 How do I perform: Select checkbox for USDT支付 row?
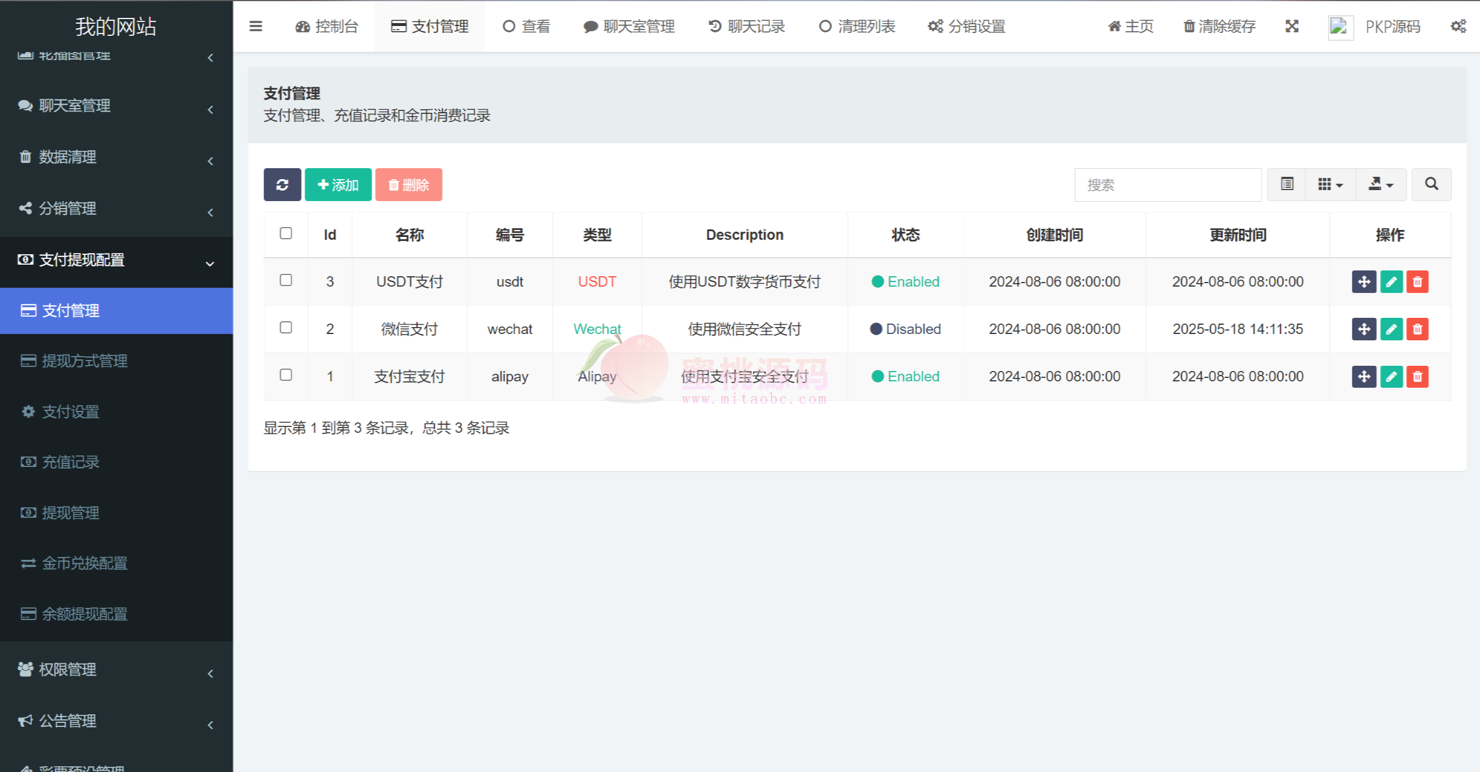pos(286,280)
